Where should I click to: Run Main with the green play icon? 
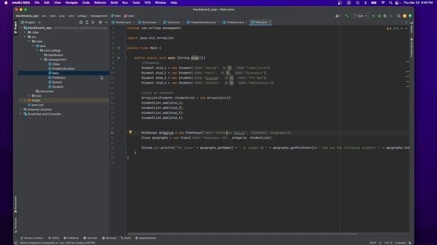[x=373, y=16]
